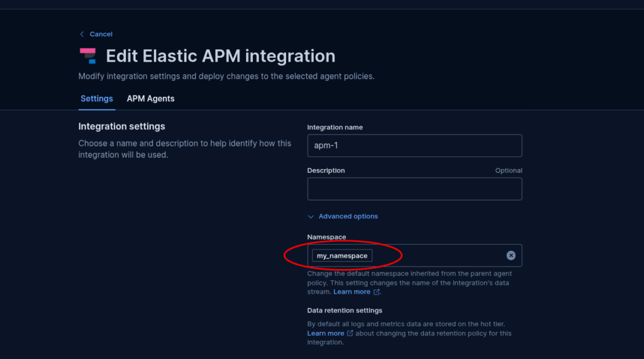Viewport: 644px width, 359px height.
Task: Open Learn more about the data retention policy
Action: (x=325, y=333)
